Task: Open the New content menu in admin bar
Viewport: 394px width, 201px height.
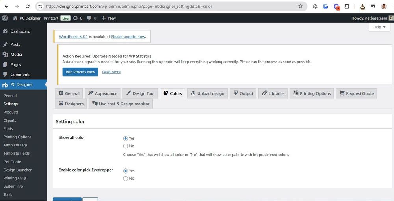Action: pos(109,18)
